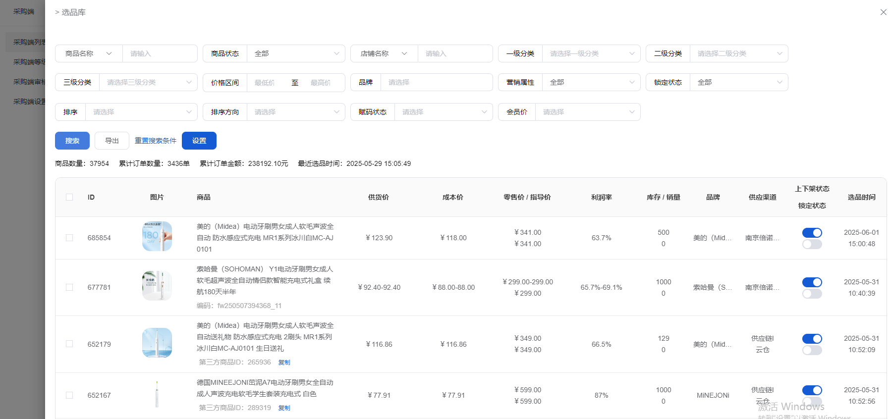Turn off shelf status switch for item 652179

click(812, 339)
